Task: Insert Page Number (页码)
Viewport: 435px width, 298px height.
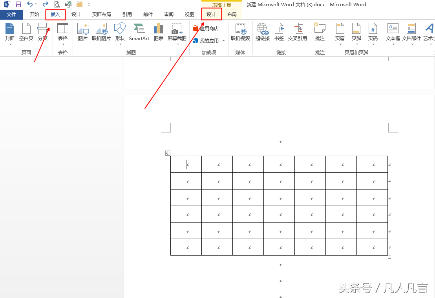Action: [x=373, y=32]
